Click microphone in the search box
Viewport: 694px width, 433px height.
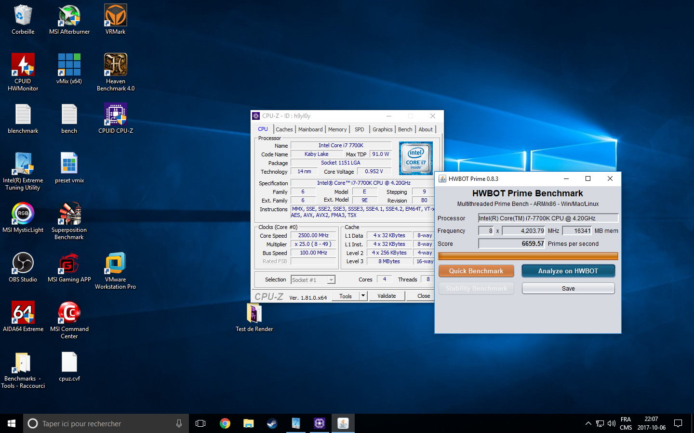point(179,423)
